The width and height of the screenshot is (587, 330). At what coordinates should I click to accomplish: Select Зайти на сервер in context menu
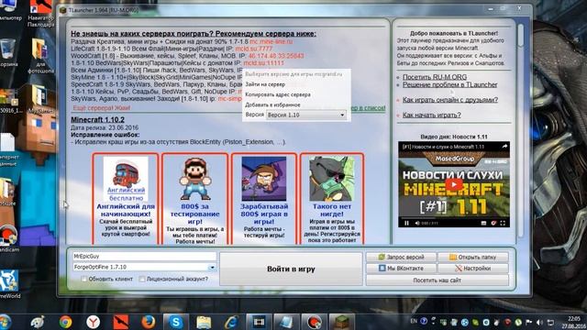click(265, 84)
